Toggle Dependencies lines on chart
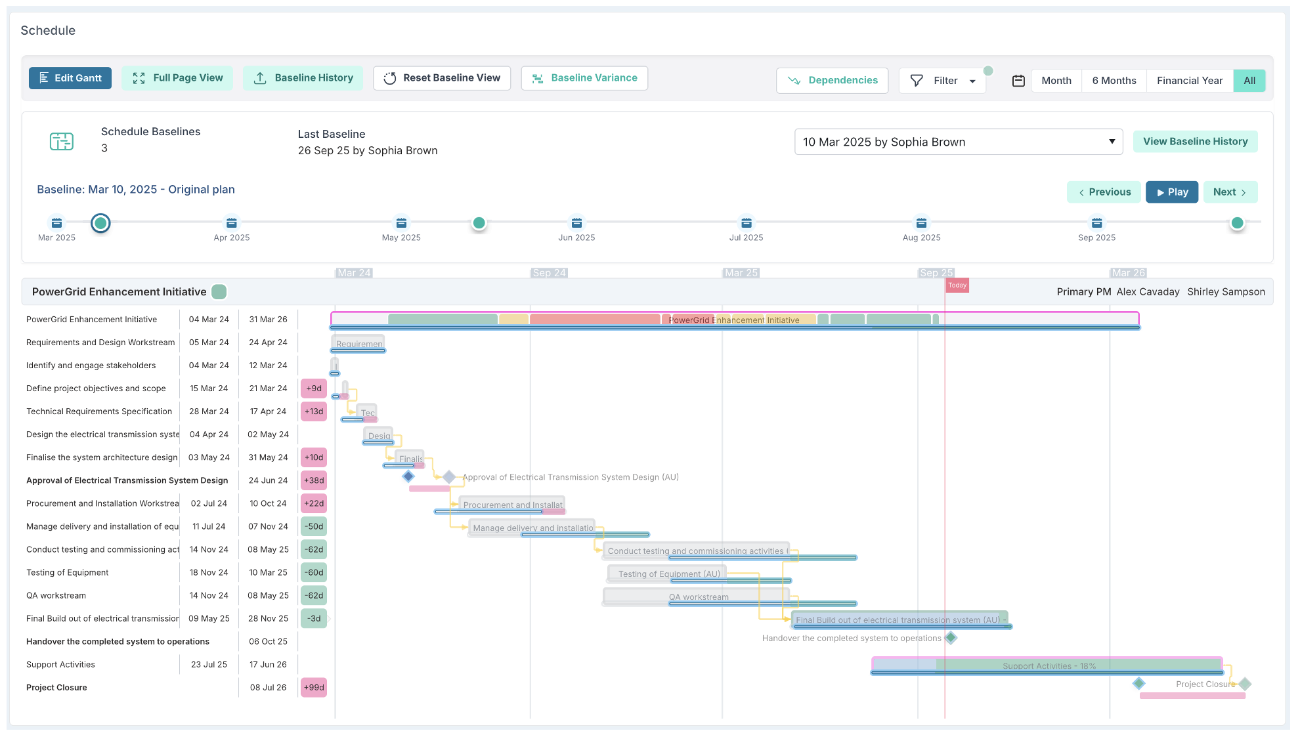 (832, 81)
